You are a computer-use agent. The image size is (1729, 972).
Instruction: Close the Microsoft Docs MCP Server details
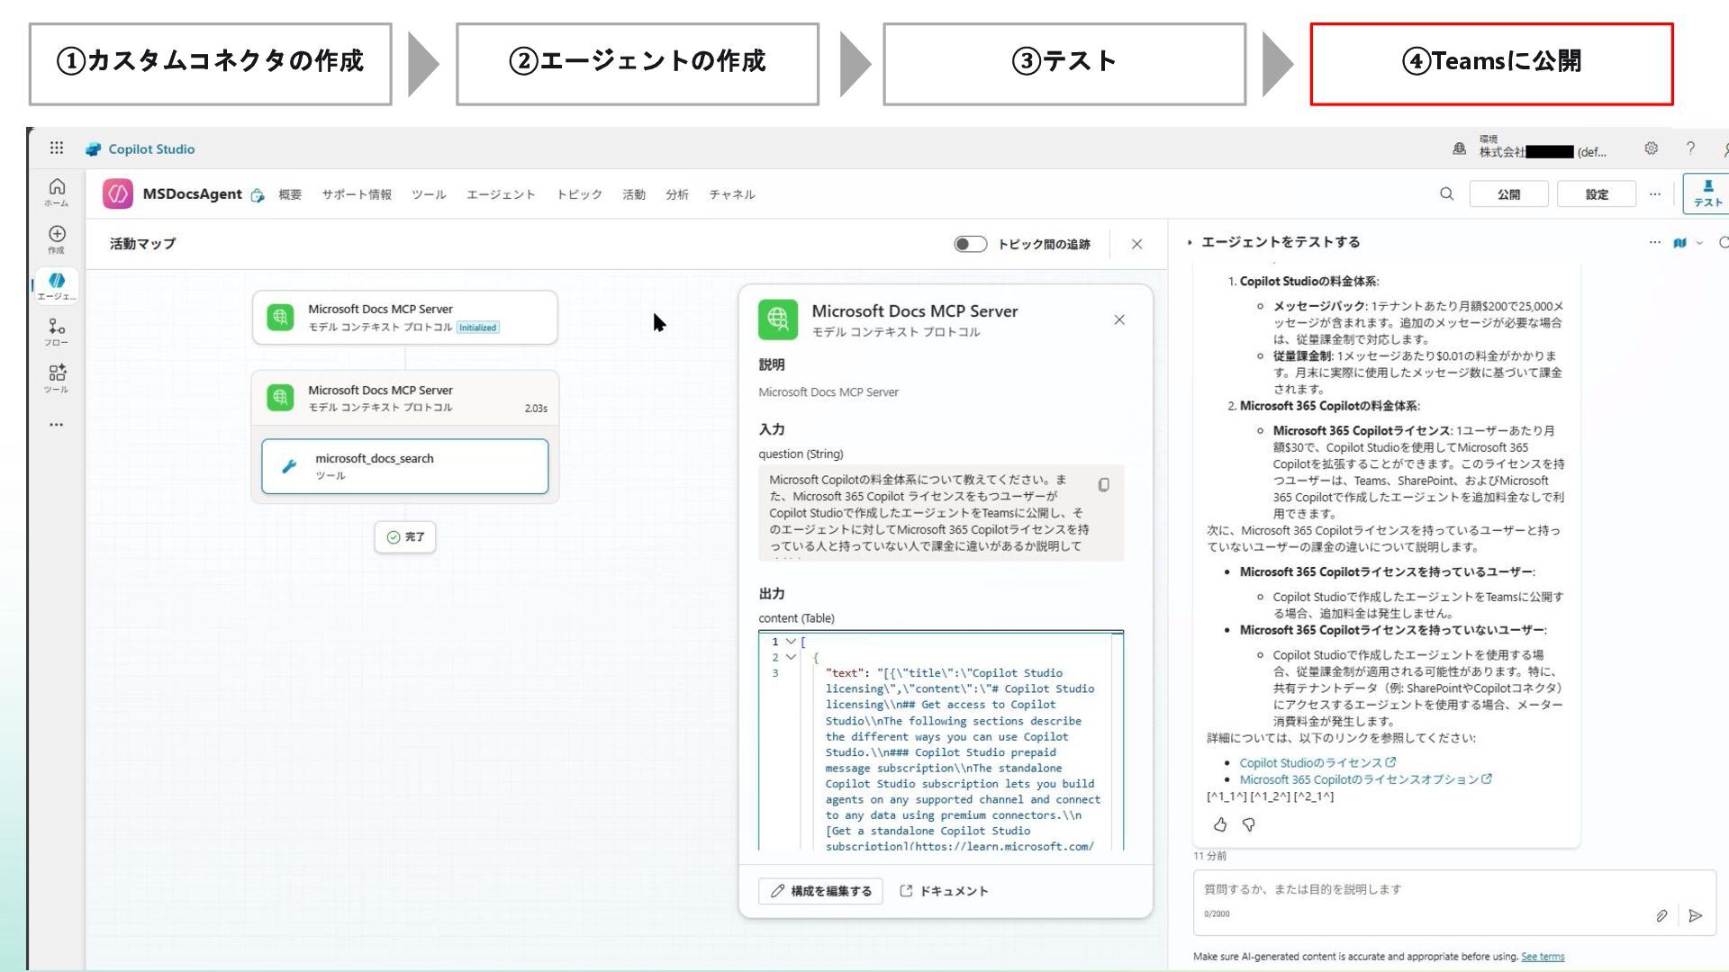click(x=1119, y=319)
